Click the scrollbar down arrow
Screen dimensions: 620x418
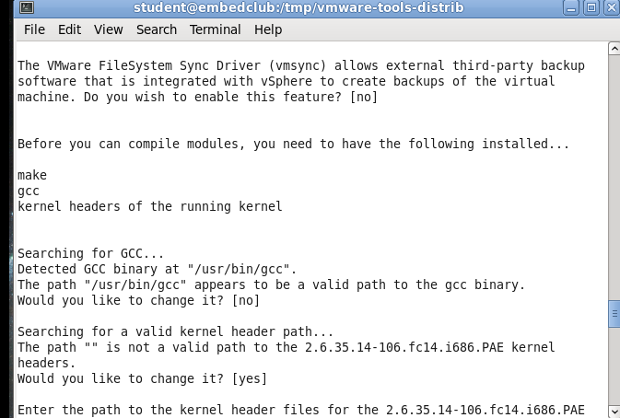(x=614, y=411)
